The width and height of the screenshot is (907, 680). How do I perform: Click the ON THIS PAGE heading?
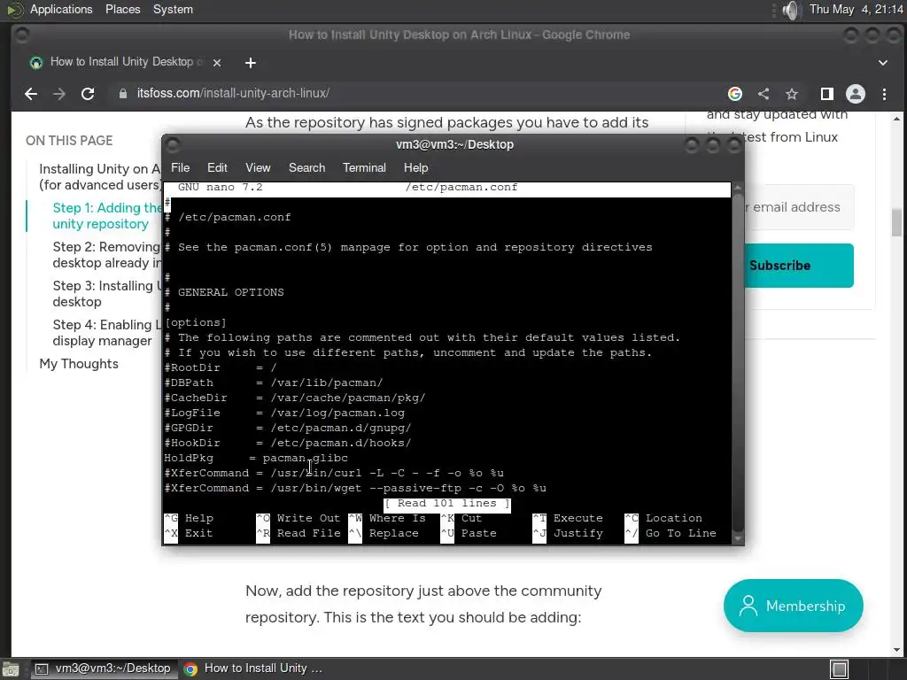69,141
